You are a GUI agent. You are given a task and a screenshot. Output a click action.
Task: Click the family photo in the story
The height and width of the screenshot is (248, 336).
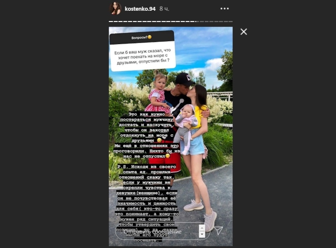pos(171,137)
